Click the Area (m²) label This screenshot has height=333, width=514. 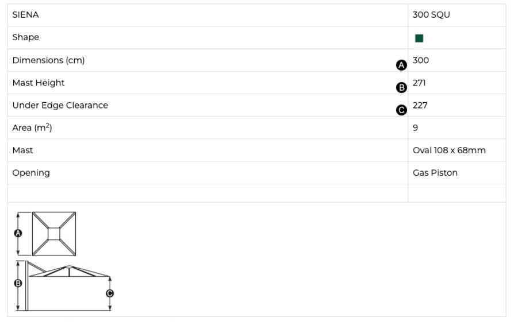(x=32, y=127)
